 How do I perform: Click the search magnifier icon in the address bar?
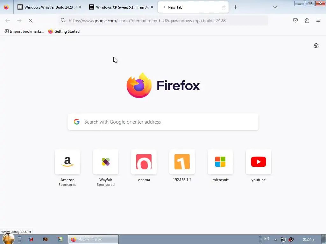pos(63,21)
